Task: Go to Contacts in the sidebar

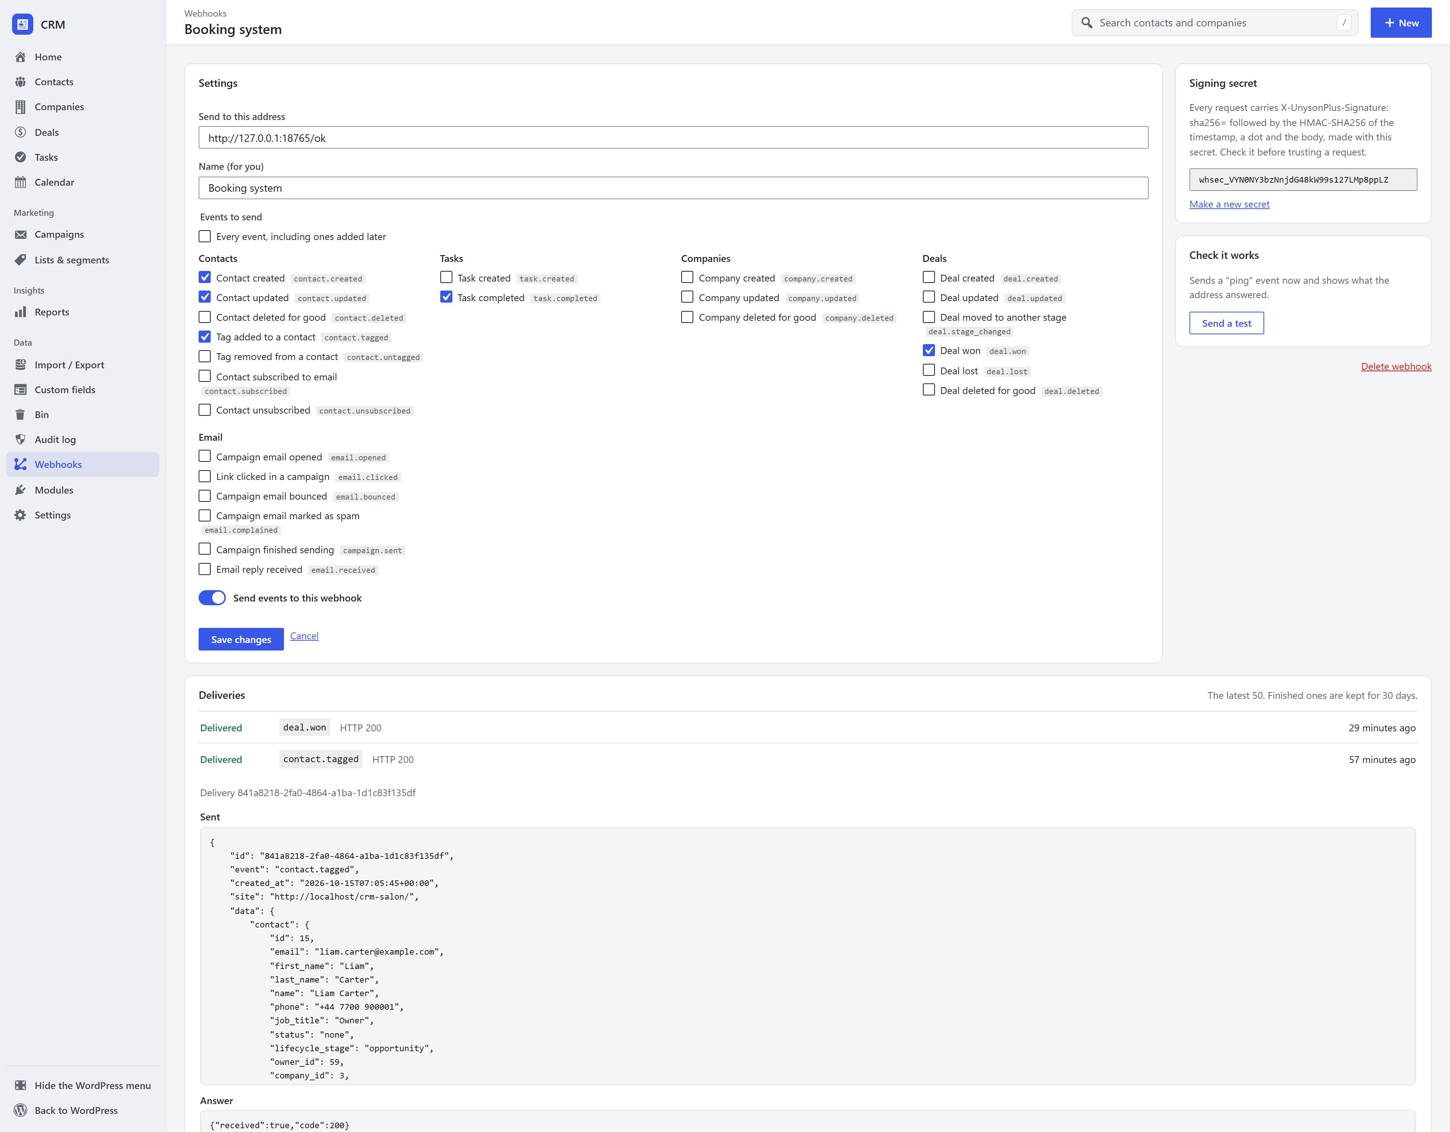Action: 82,82
